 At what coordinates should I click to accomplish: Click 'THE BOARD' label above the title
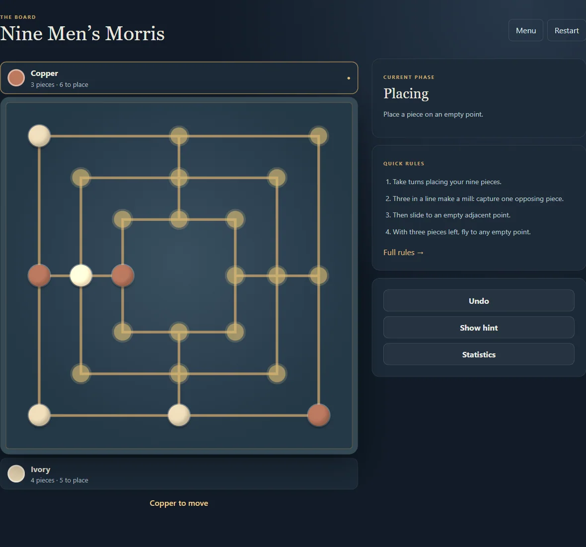18,17
